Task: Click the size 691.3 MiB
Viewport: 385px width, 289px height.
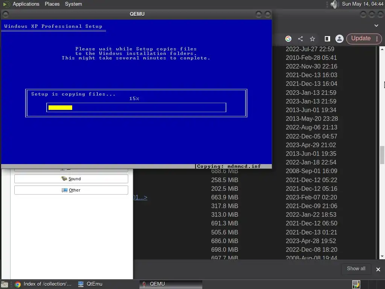Action: tap(224, 223)
